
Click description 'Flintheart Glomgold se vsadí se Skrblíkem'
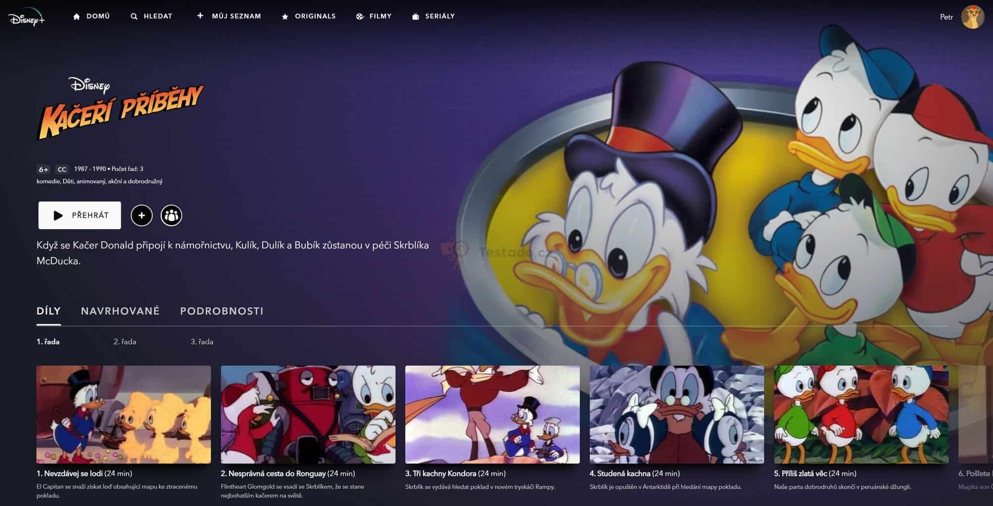292,491
